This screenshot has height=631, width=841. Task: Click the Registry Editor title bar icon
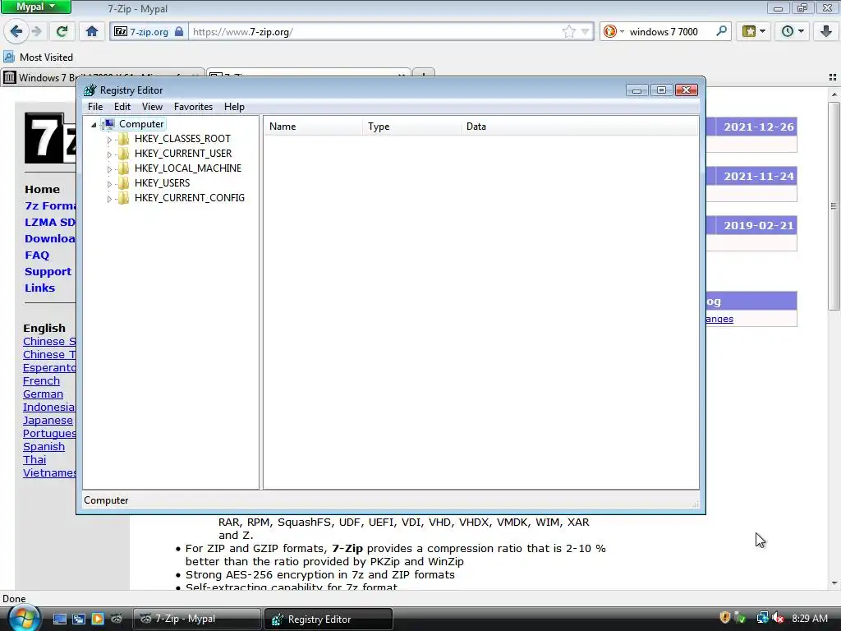90,90
